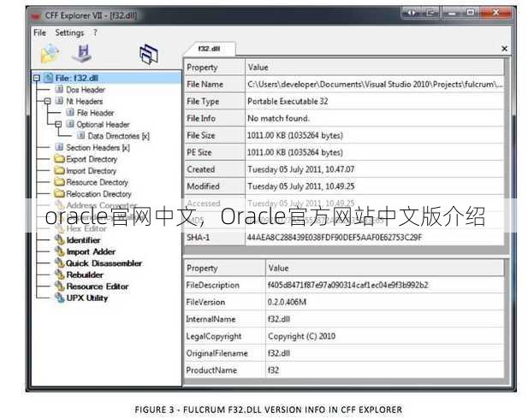Click the Save (H disk) toolbar icon
The height and width of the screenshot is (419, 528).
click(82, 54)
